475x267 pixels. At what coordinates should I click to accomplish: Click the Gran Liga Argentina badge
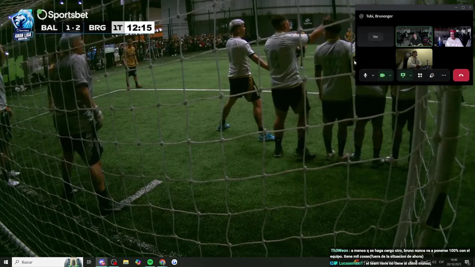click(x=22, y=25)
